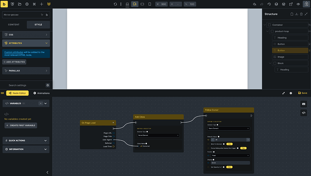Image resolution: width=311 pixels, height=176 pixels.
Task: Click the Add Attributes button
Action: coord(14,62)
